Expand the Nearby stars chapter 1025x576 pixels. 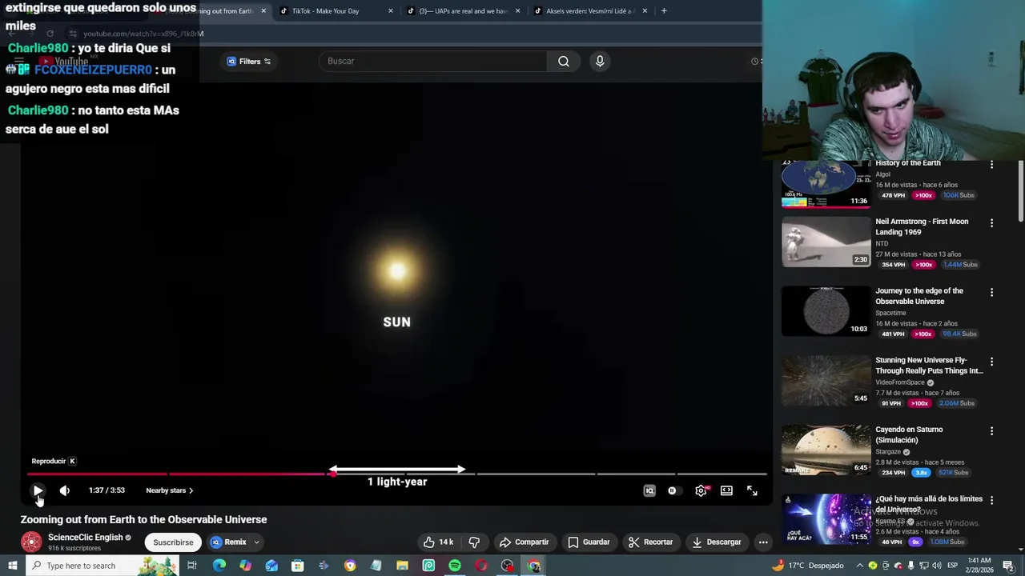[169, 490]
